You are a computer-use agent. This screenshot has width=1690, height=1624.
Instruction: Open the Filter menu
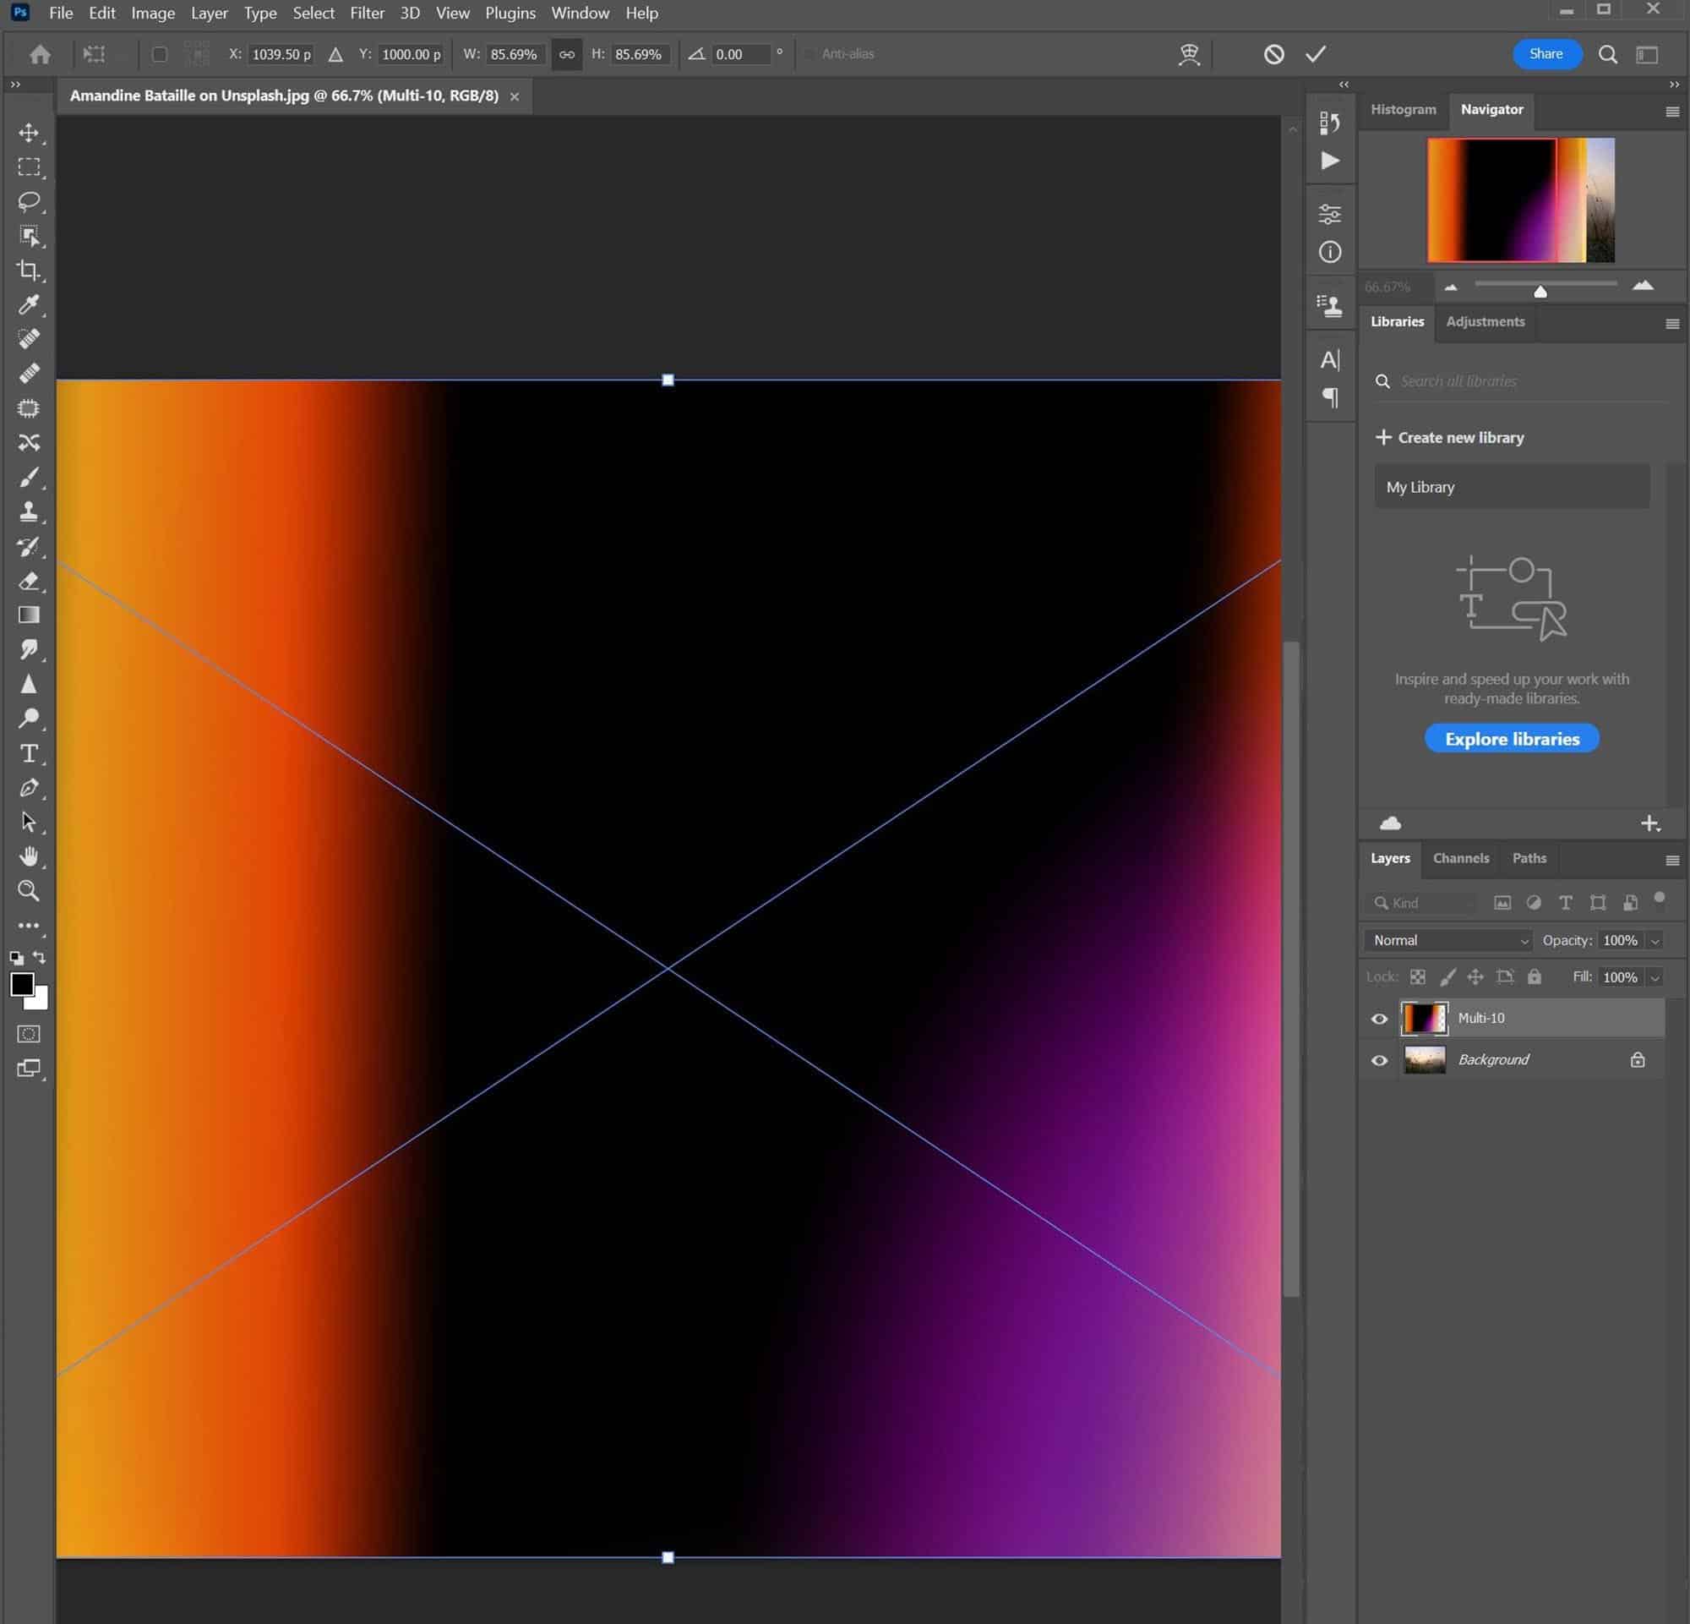click(x=368, y=13)
